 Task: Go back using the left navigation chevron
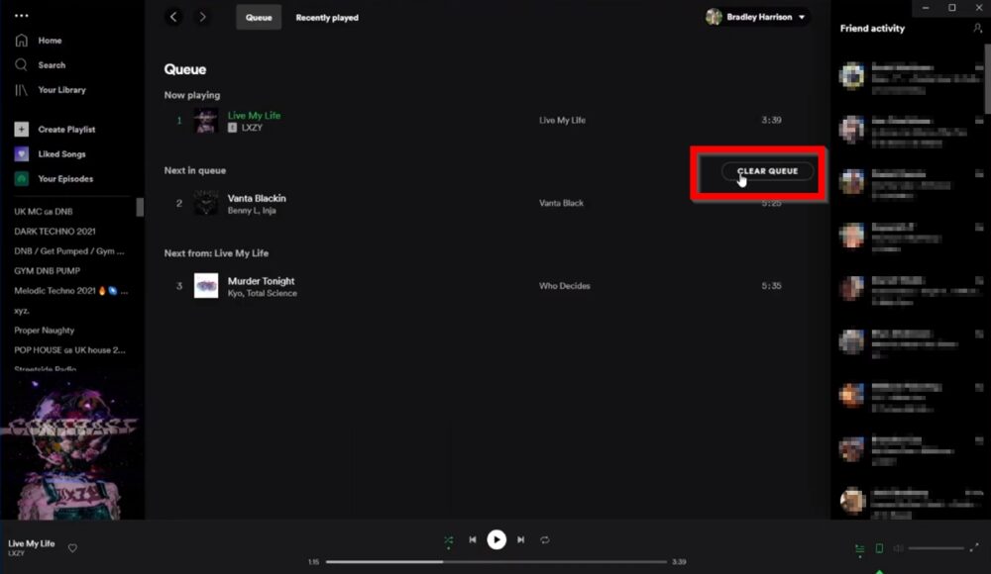pyautogui.click(x=174, y=17)
